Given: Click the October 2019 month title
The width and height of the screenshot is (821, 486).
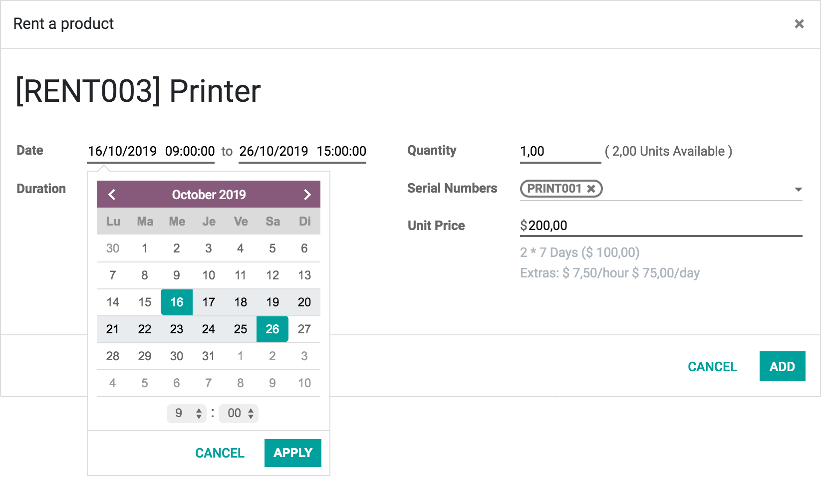Looking at the screenshot, I should [209, 195].
